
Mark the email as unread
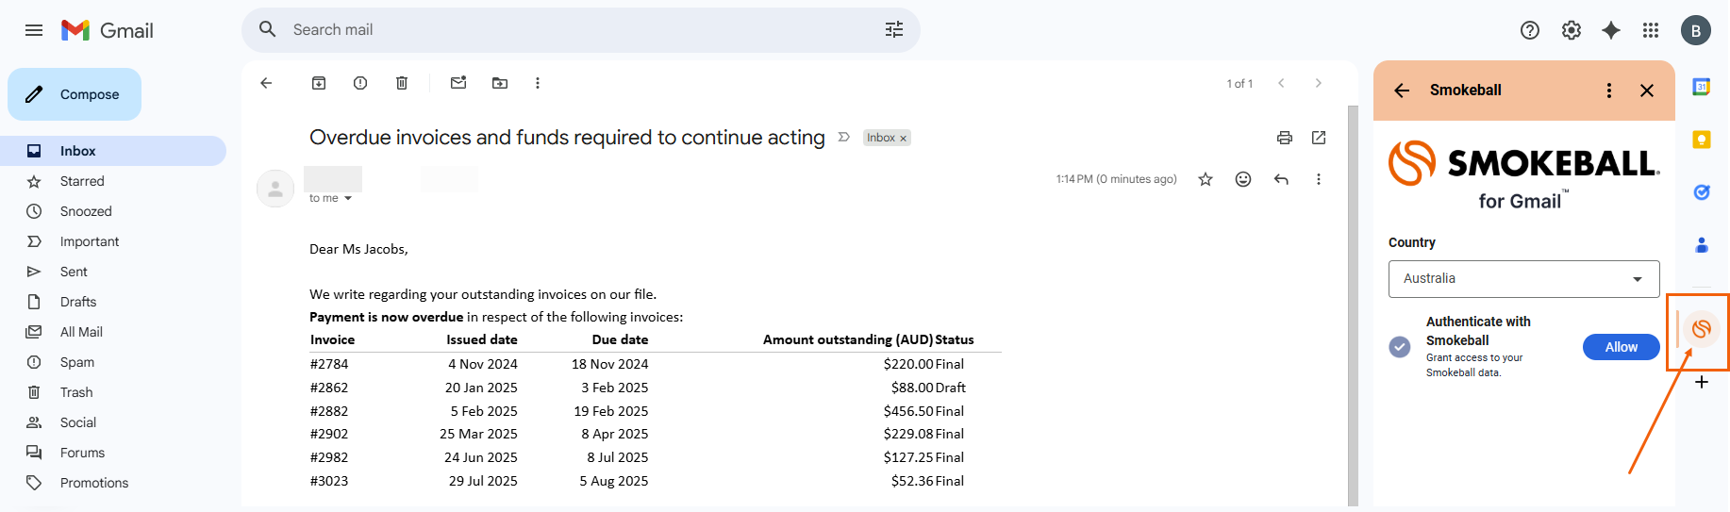458,83
